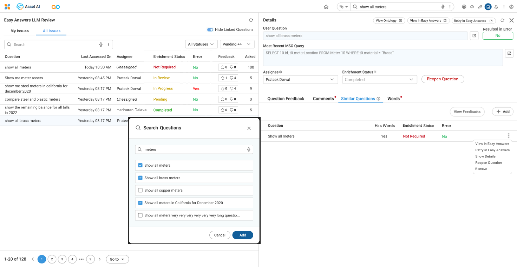The height and width of the screenshot is (267, 517).
Task: Click the home icon in top bar
Action: point(326,7)
